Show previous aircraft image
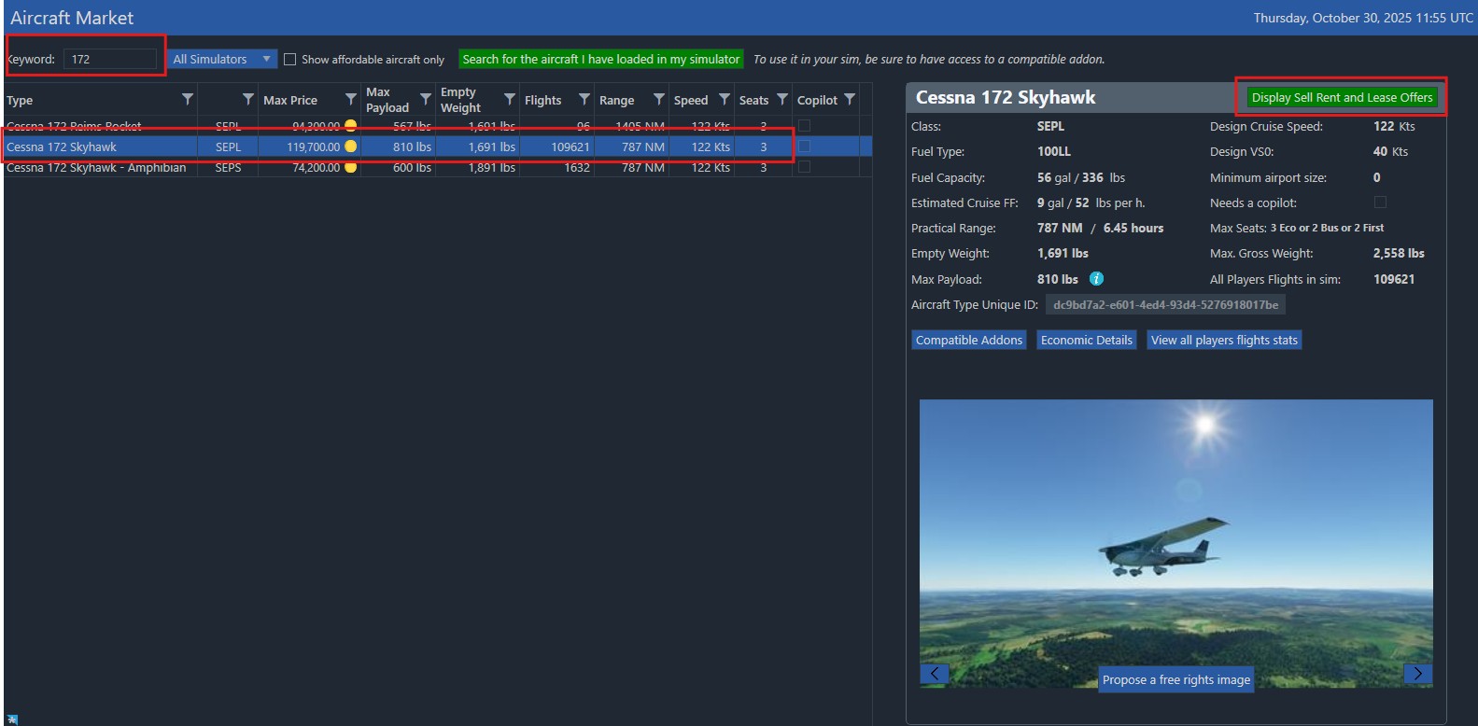 [x=935, y=674]
